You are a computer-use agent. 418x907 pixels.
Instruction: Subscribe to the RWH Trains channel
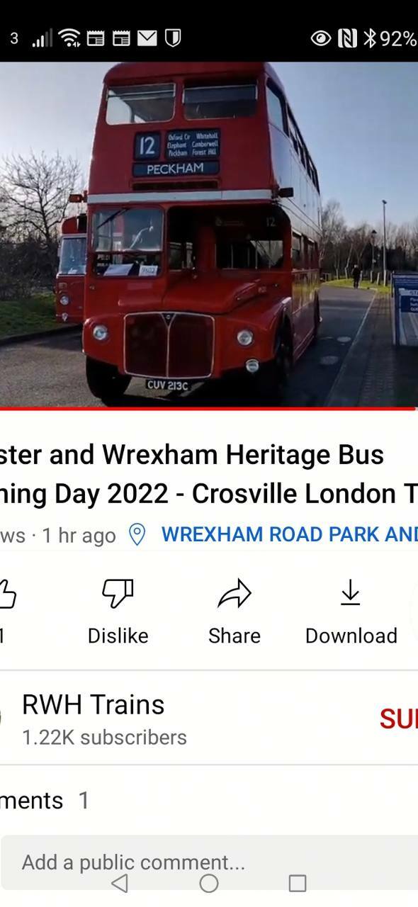point(399,719)
